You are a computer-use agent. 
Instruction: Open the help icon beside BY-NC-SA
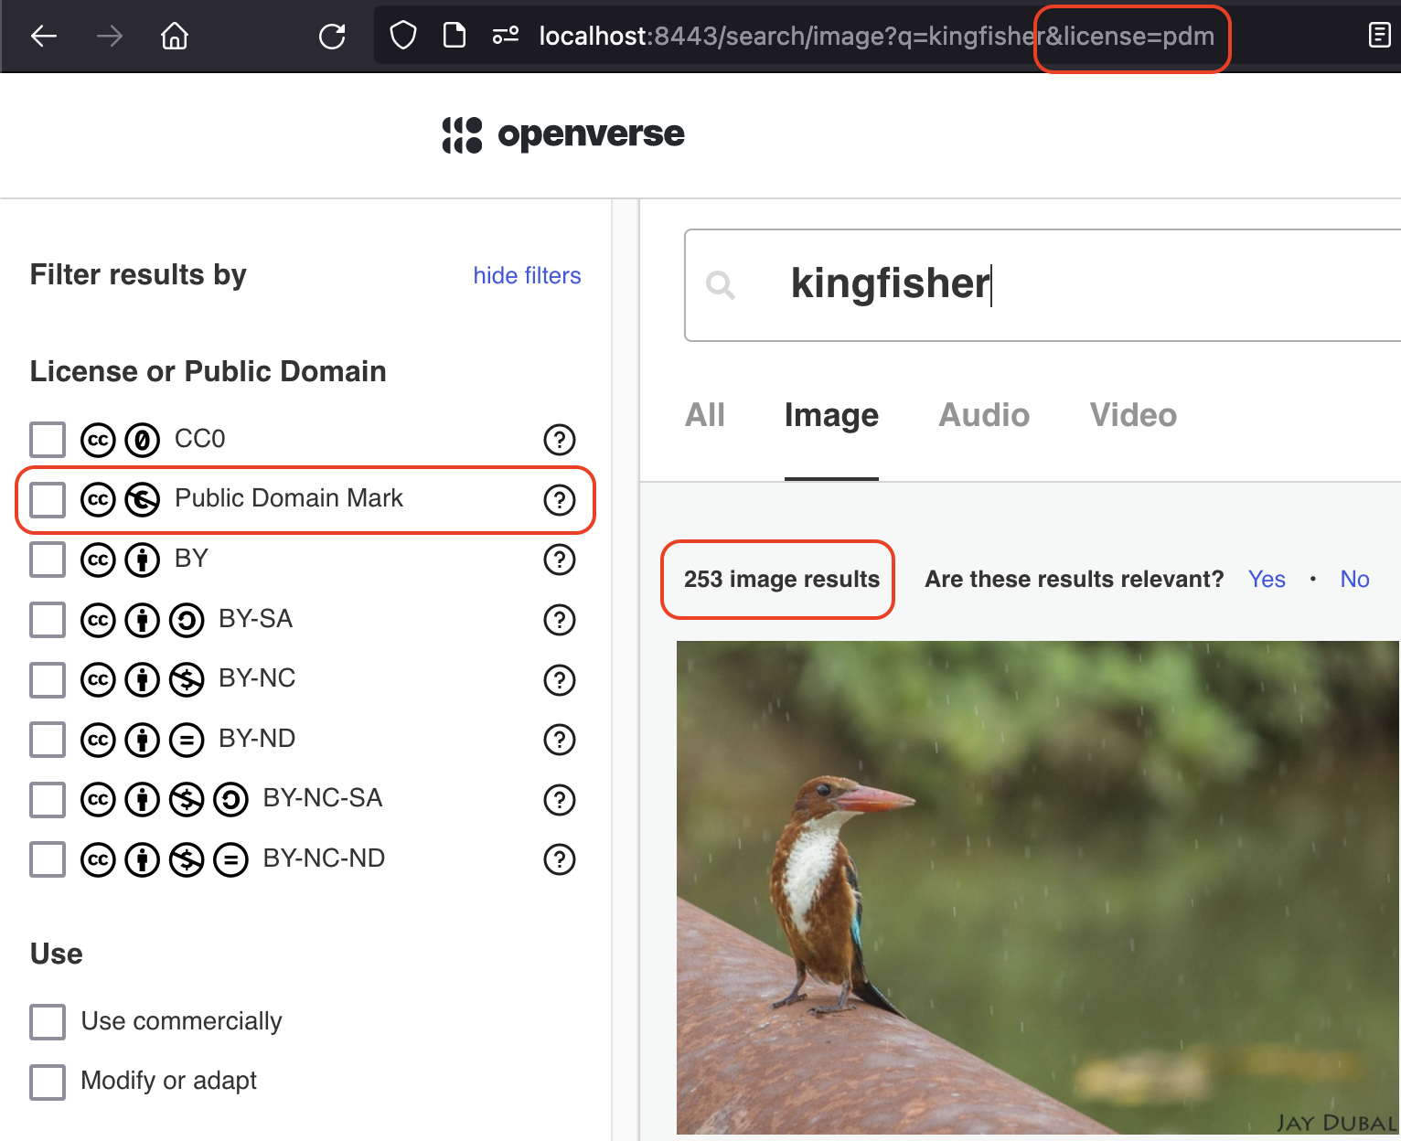pyautogui.click(x=560, y=799)
